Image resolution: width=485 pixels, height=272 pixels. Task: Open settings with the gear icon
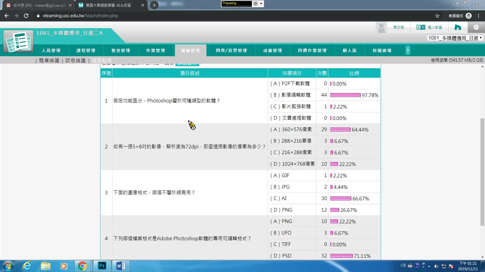[x=476, y=27]
